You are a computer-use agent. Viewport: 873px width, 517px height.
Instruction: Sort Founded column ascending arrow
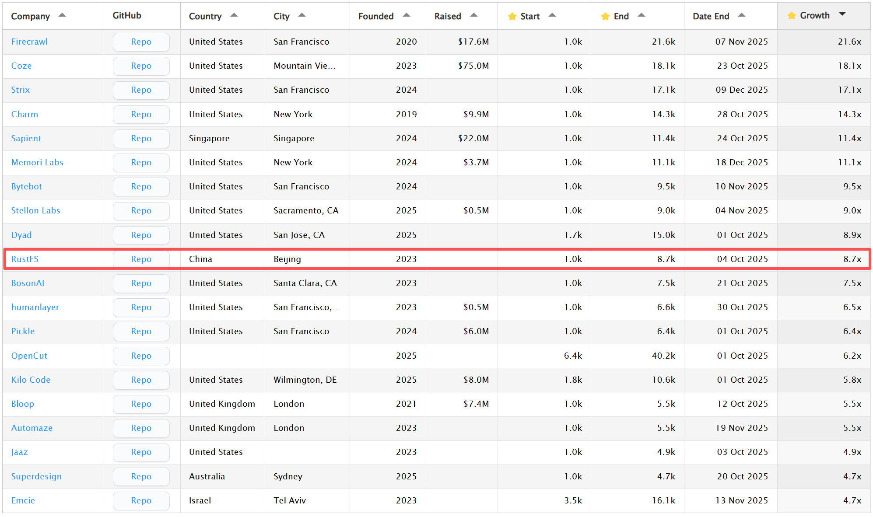(407, 15)
